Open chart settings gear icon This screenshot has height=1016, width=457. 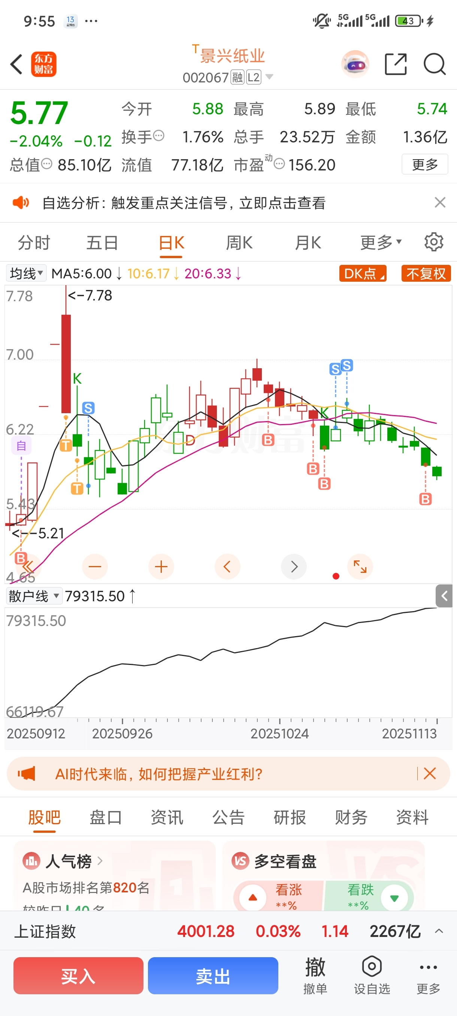pos(434,242)
